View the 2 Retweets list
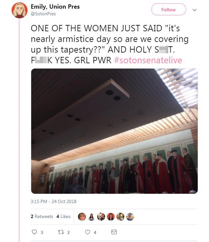 pos(42,216)
